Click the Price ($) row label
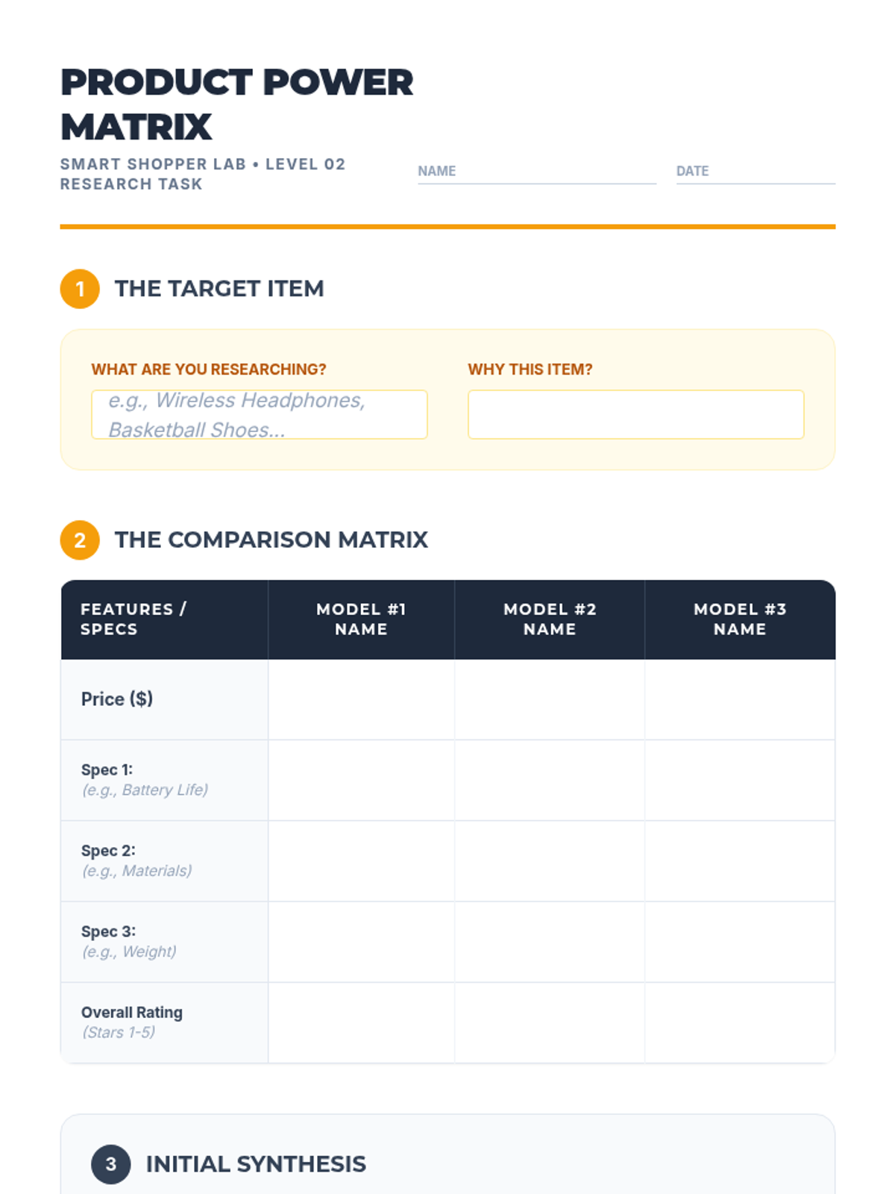The height and width of the screenshot is (1194, 895). (117, 699)
